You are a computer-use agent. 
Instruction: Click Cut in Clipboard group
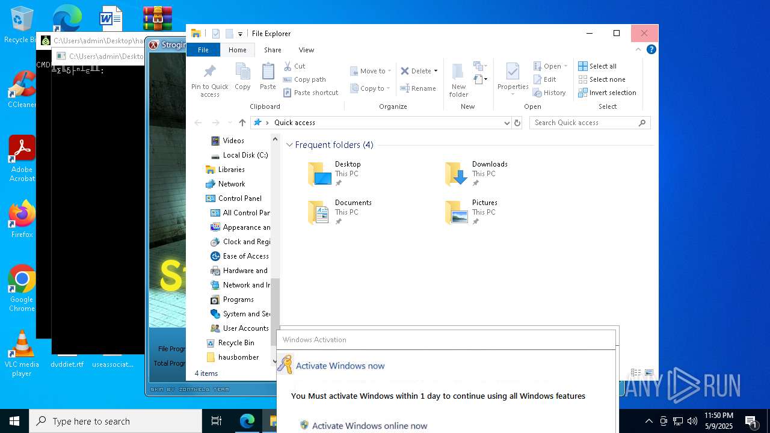tap(294, 66)
